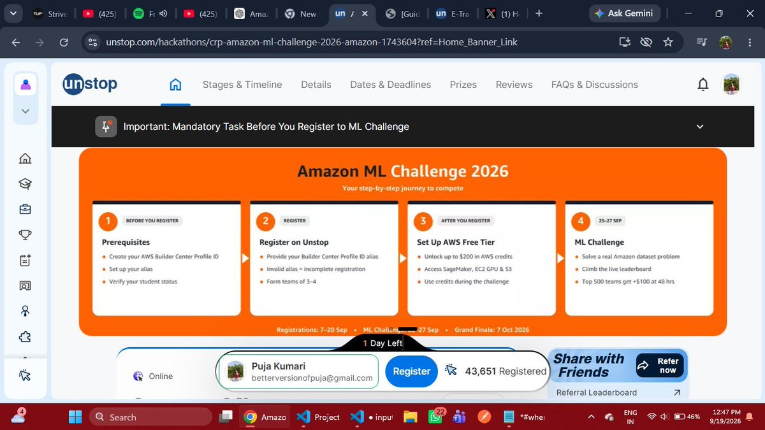The width and height of the screenshot is (765, 430).
Task: Click the taskbar Search box
Action: [x=151, y=417]
